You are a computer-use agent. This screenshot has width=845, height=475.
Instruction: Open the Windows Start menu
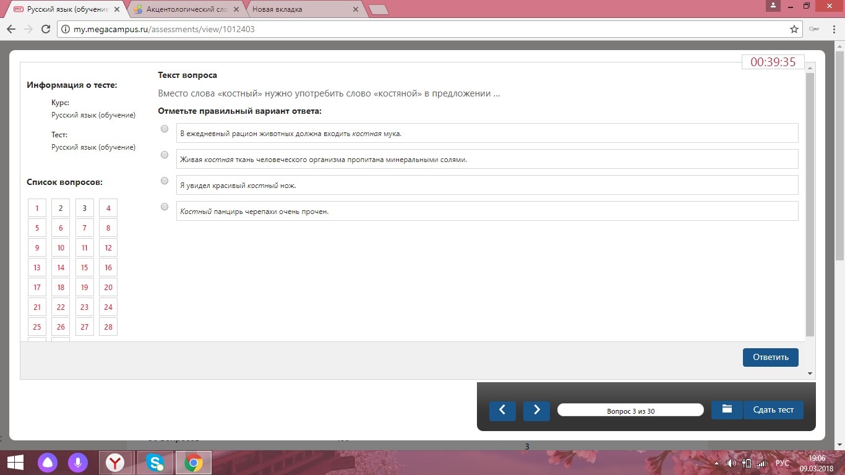click(x=15, y=463)
